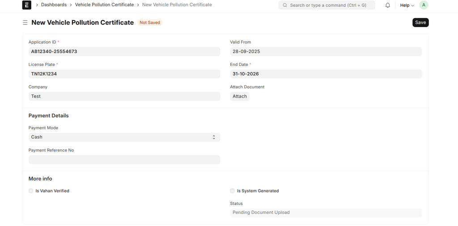Click the Company field
The width and height of the screenshot is (458, 226).
tap(124, 96)
